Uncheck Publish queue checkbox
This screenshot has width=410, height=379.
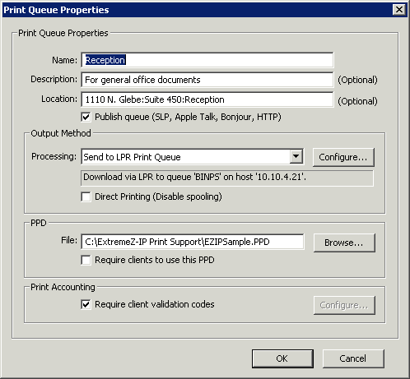point(86,117)
